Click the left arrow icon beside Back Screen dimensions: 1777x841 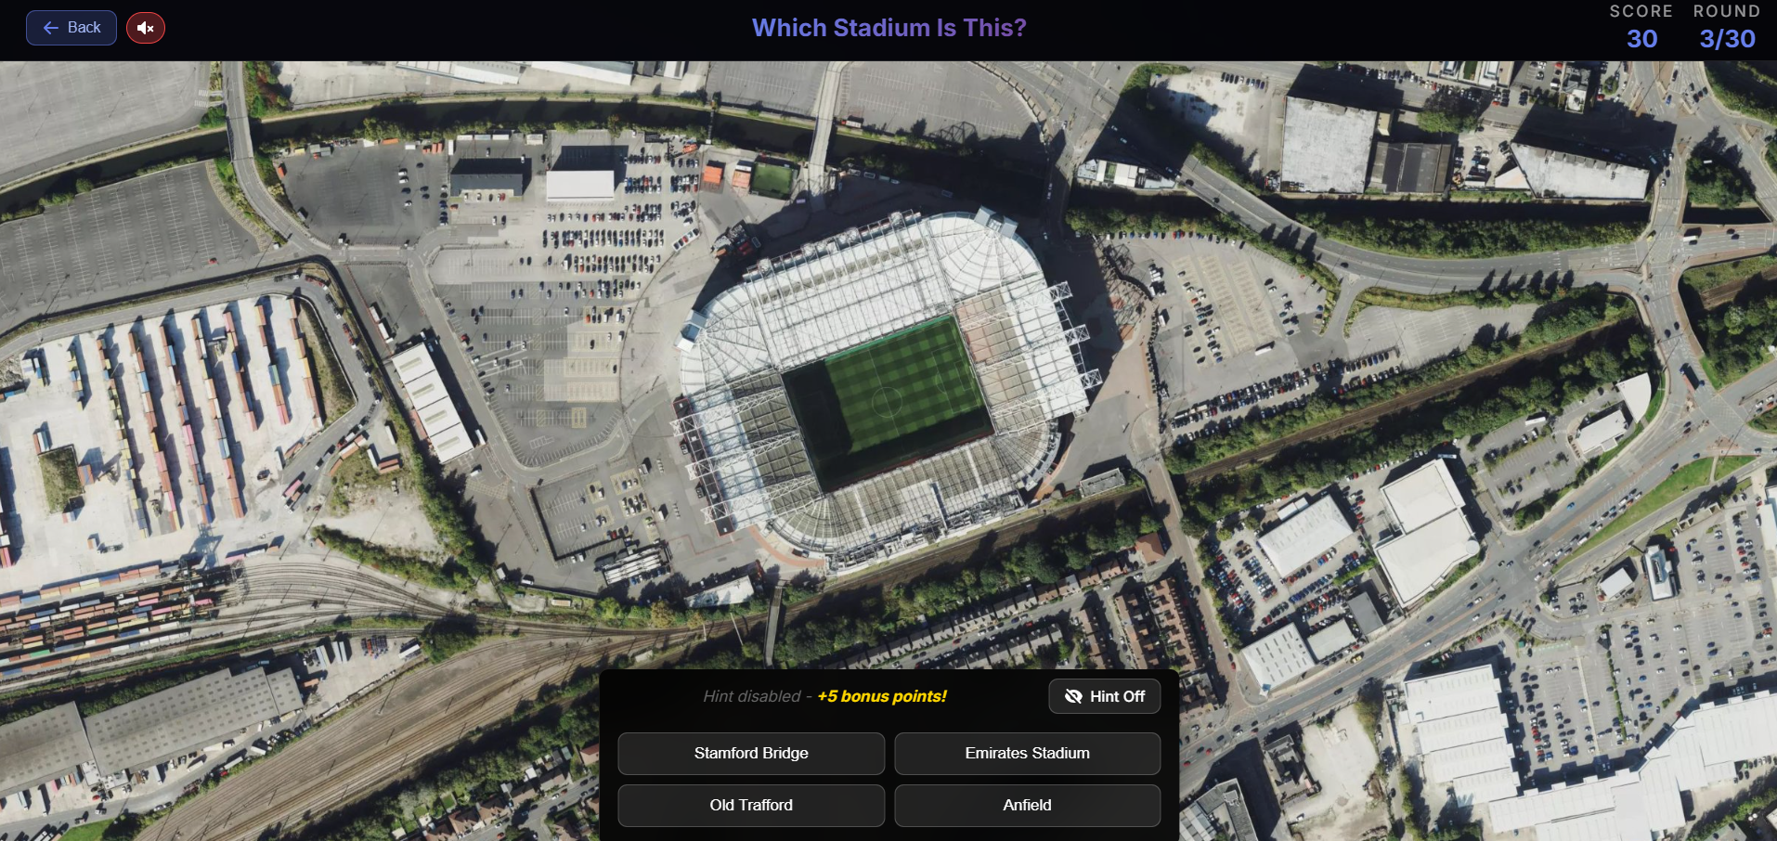(x=51, y=28)
